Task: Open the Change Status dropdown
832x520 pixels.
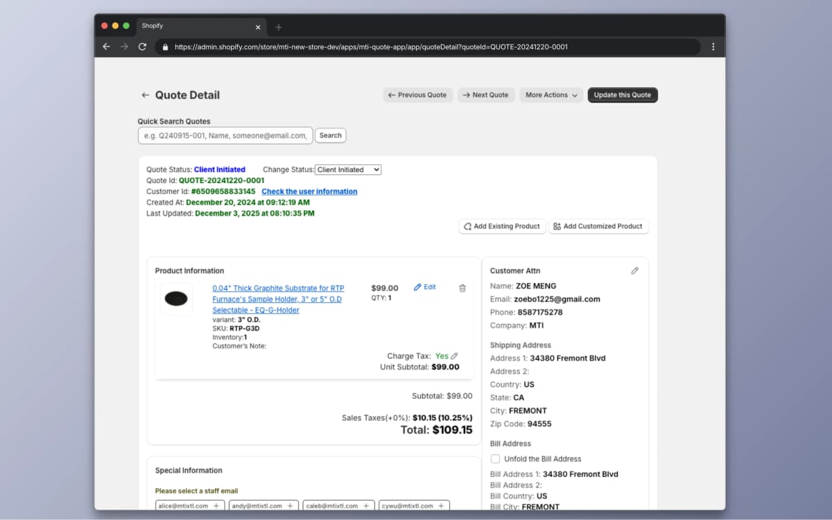Action: point(348,170)
